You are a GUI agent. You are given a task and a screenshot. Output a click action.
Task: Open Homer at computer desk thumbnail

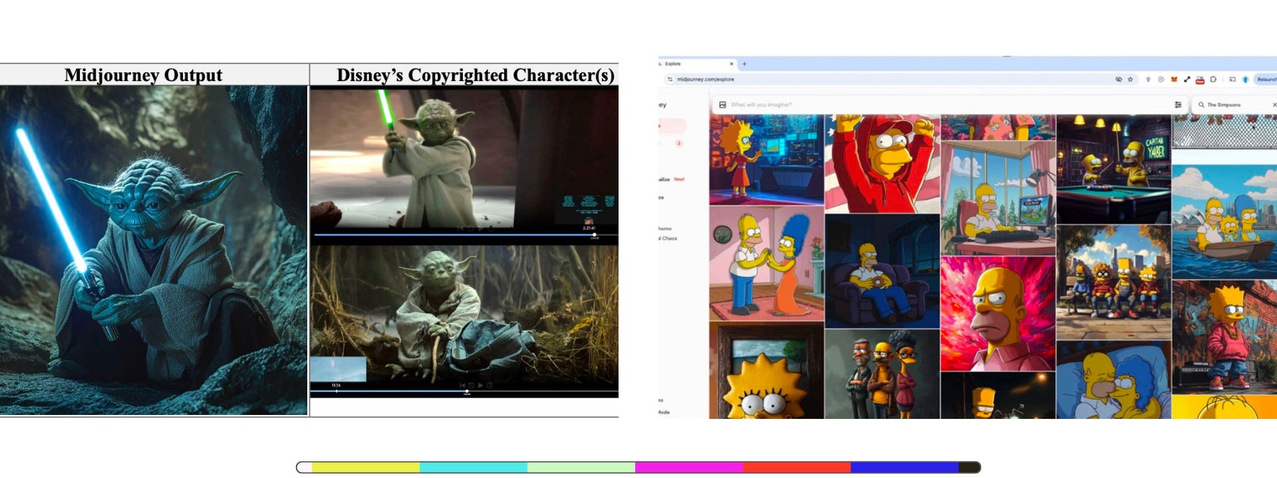[x=998, y=199]
